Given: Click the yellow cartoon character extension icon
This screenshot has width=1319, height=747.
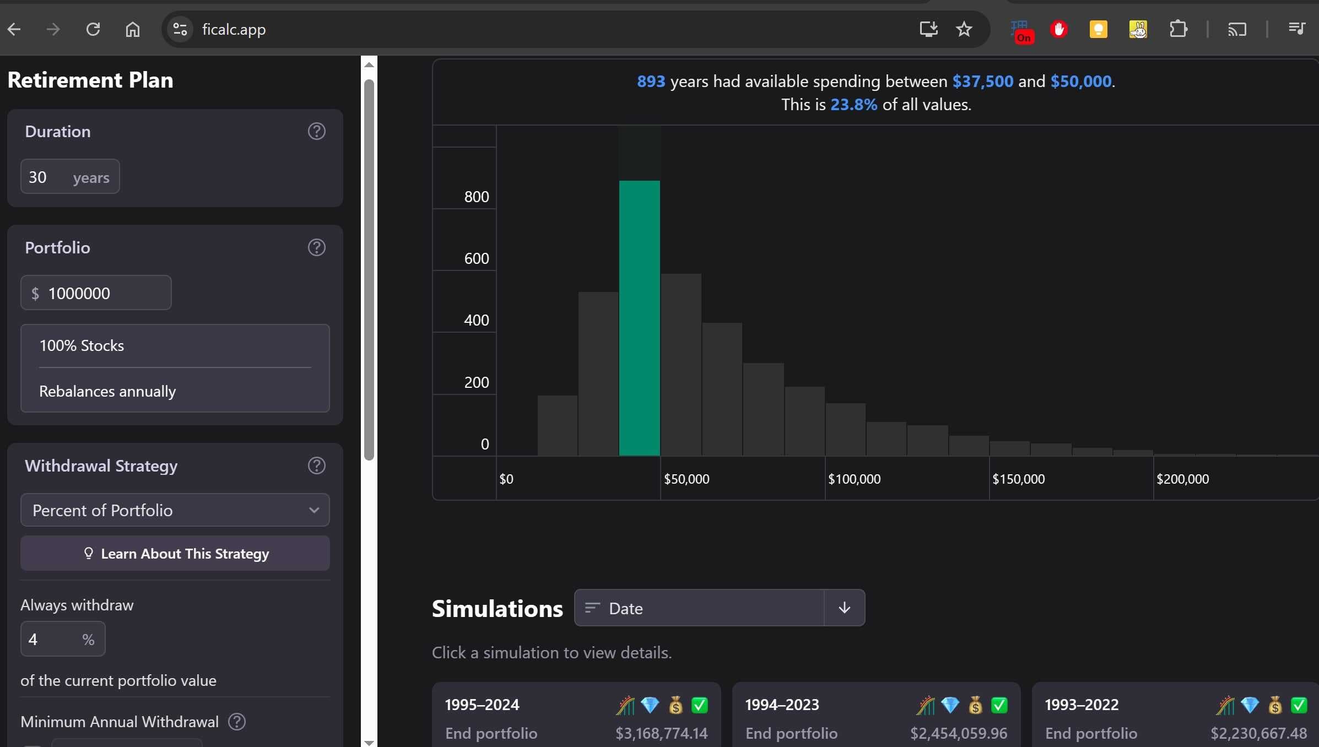Looking at the screenshot, I should pyautogui.click(x=1138, y=29).
